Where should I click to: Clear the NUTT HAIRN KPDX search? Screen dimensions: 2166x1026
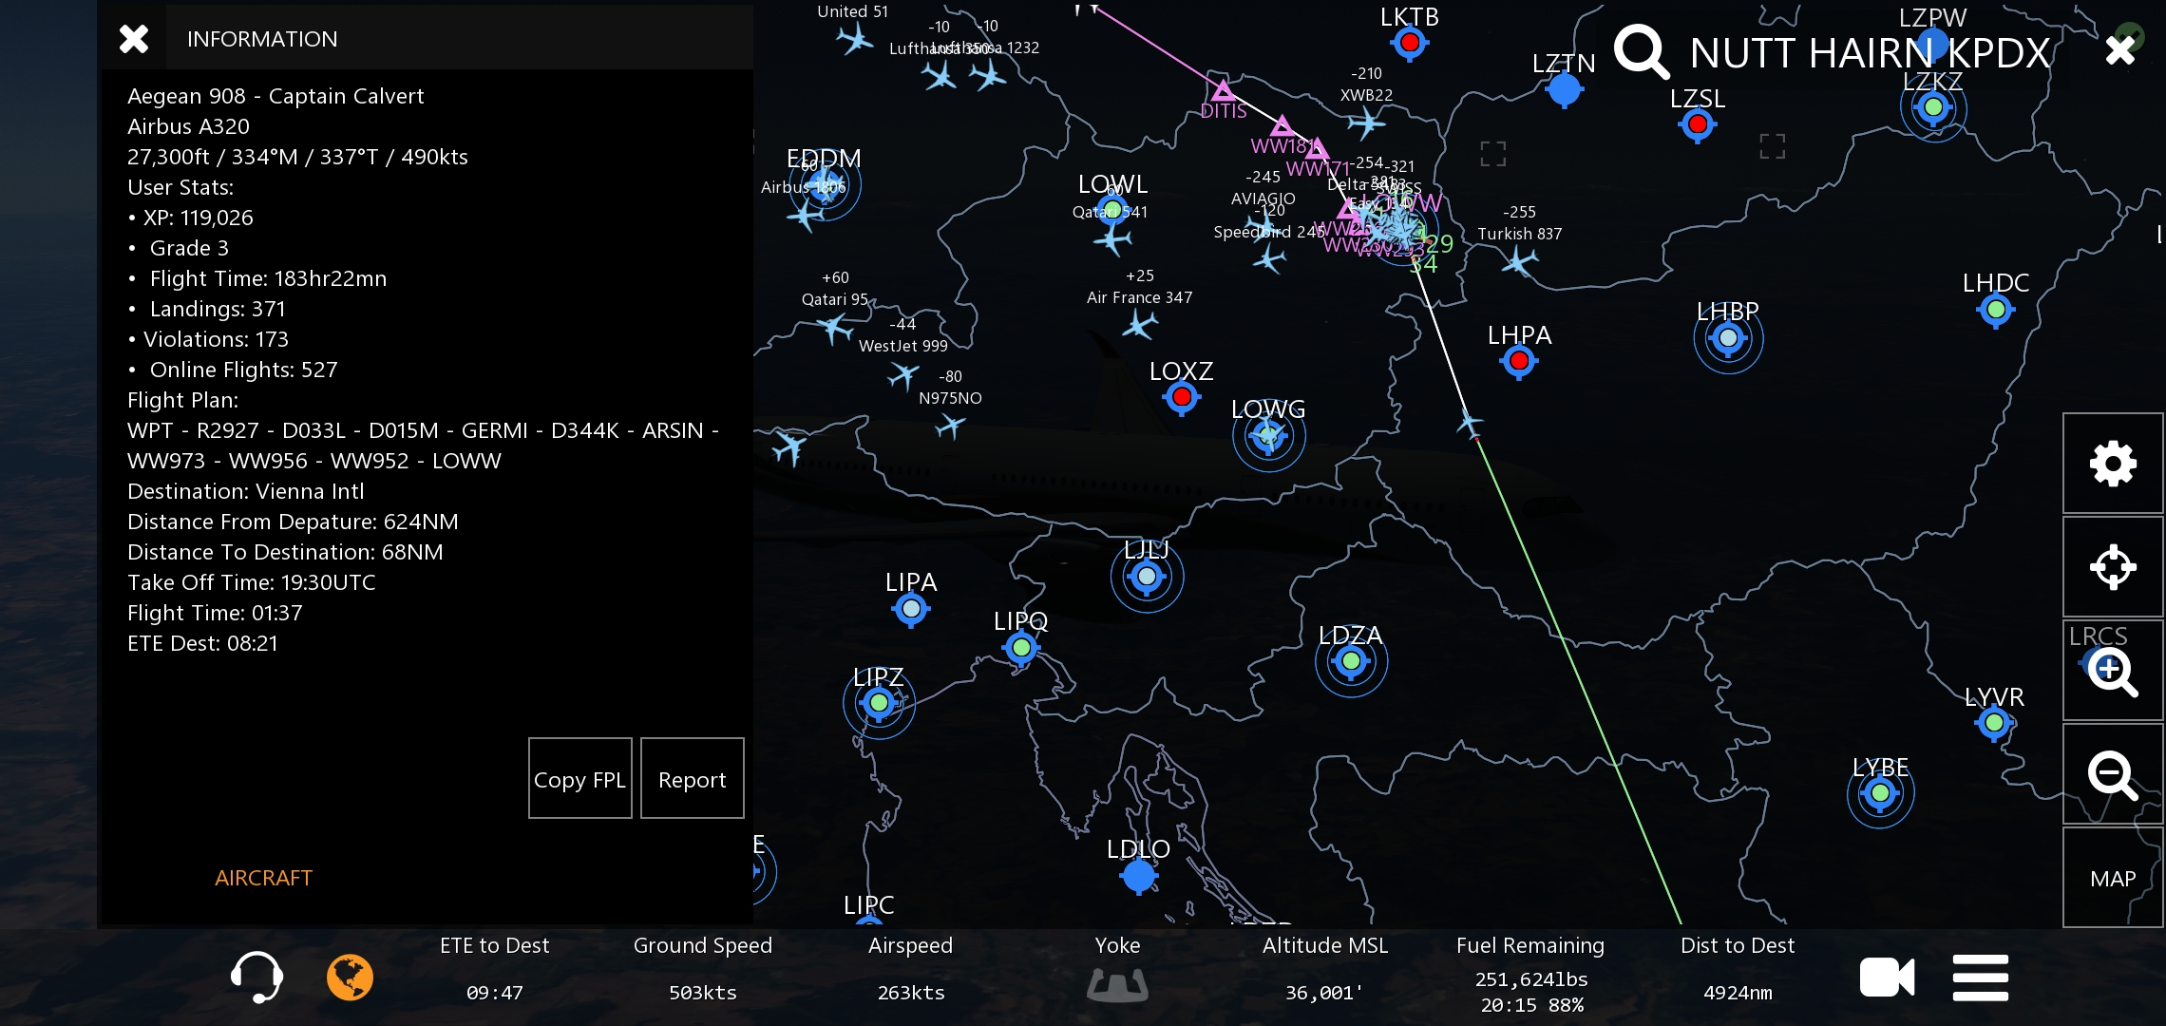coord(2120,49)
